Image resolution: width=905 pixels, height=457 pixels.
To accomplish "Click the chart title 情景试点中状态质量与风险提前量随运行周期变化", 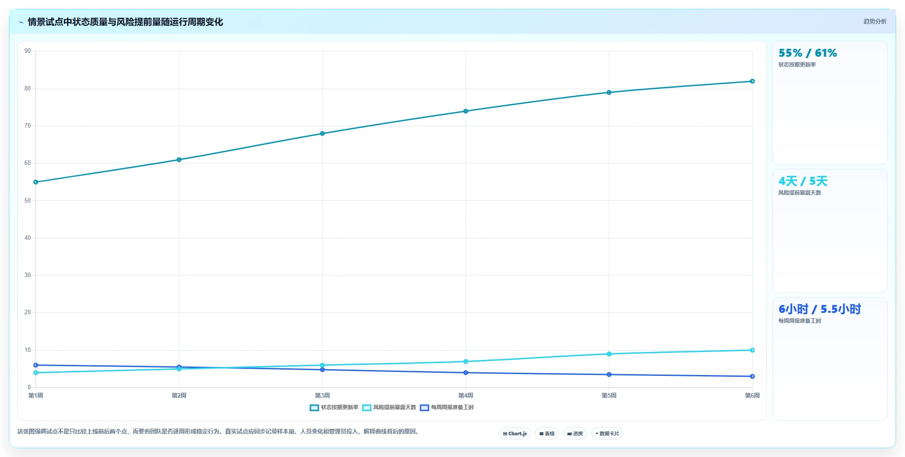I will (125, 22).
